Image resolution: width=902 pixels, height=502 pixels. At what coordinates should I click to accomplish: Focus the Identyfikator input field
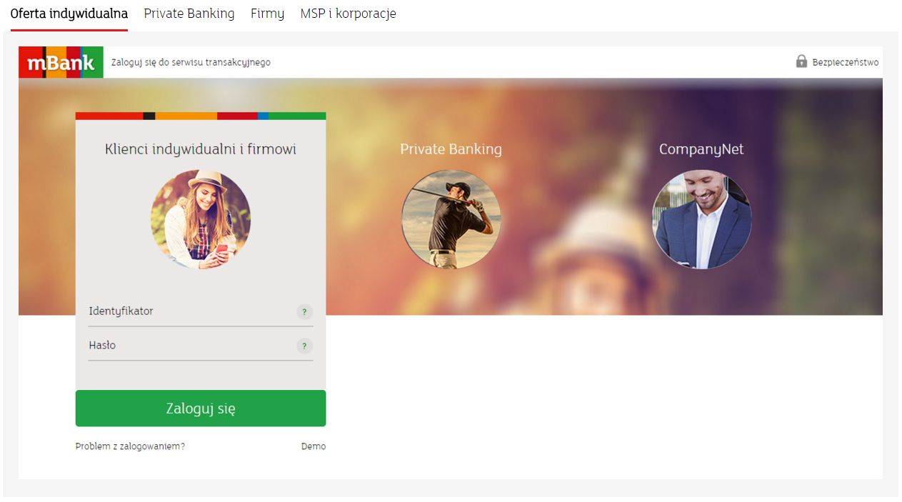[189, 311]
